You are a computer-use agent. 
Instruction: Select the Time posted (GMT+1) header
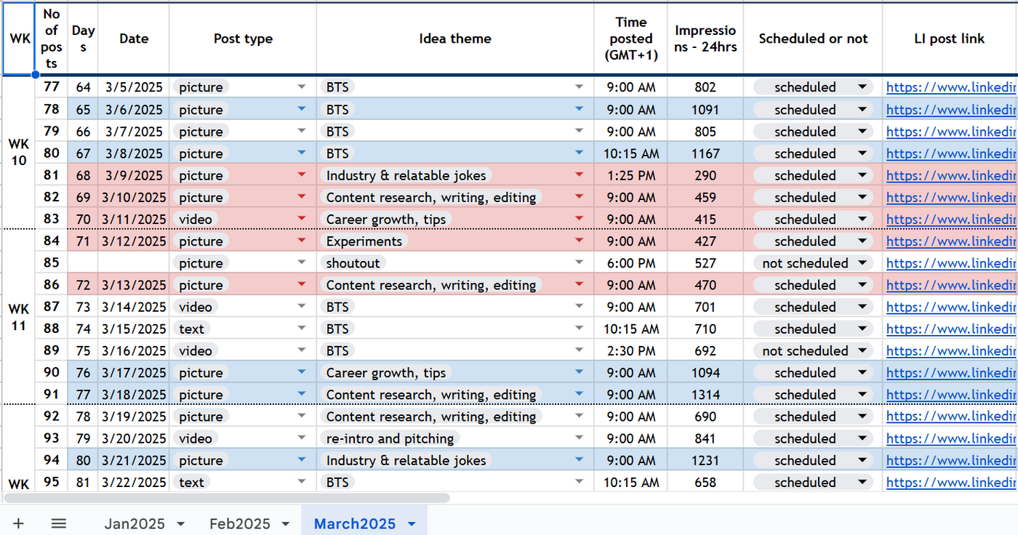click(x=631, y=39)
